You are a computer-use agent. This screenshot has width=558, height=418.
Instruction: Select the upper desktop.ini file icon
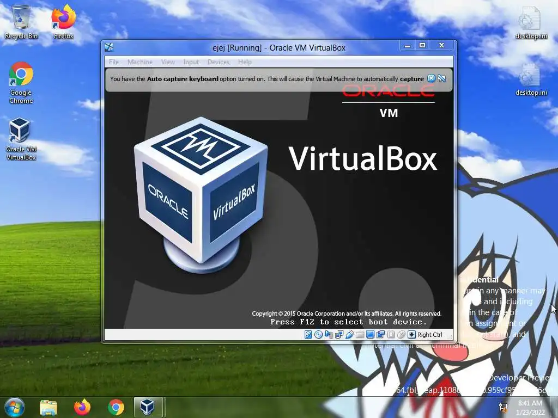(x=531, y=22)
